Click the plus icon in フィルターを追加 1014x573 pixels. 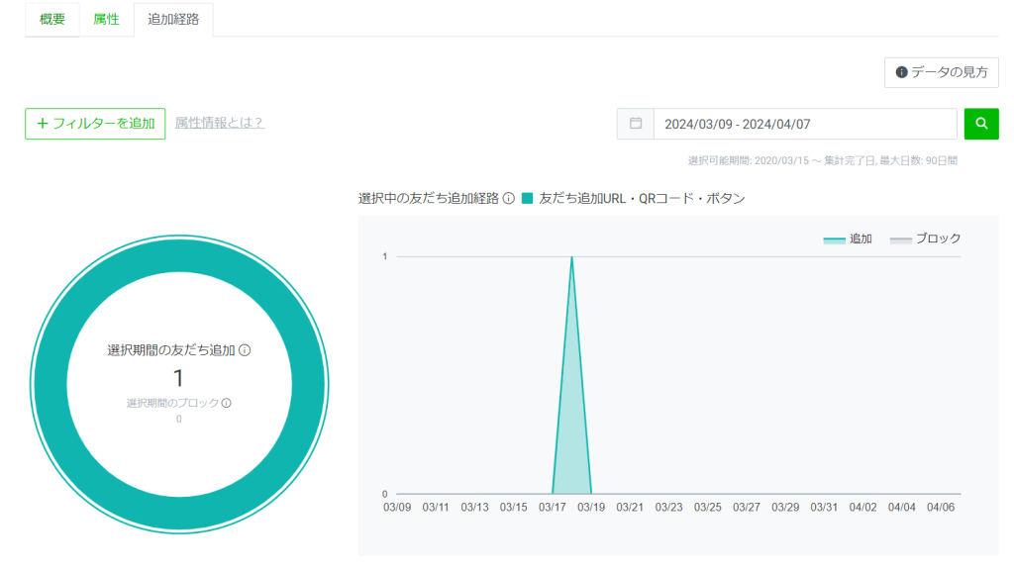42,124
